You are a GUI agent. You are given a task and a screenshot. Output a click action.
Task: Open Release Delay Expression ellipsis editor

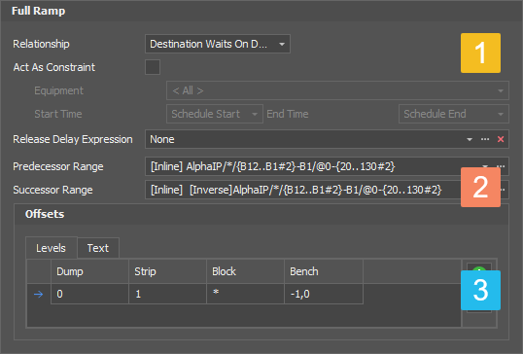pos(485,139)
